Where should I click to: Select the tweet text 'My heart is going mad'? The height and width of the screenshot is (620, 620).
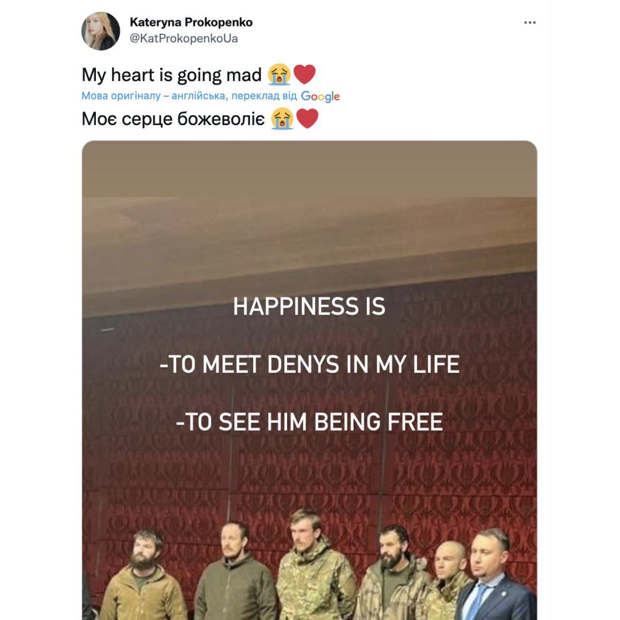172,75
